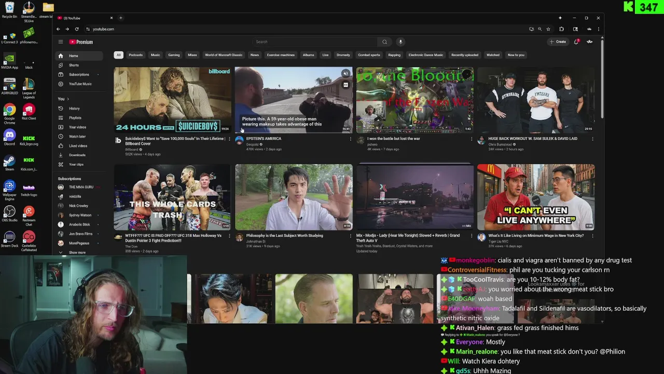
Task: Select World of Warcraft Classic chip
Action: pyautogui.click(x=224, y=55)
